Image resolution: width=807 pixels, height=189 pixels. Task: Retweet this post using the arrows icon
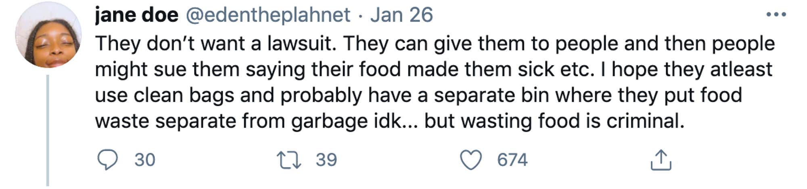coord(289,160)
